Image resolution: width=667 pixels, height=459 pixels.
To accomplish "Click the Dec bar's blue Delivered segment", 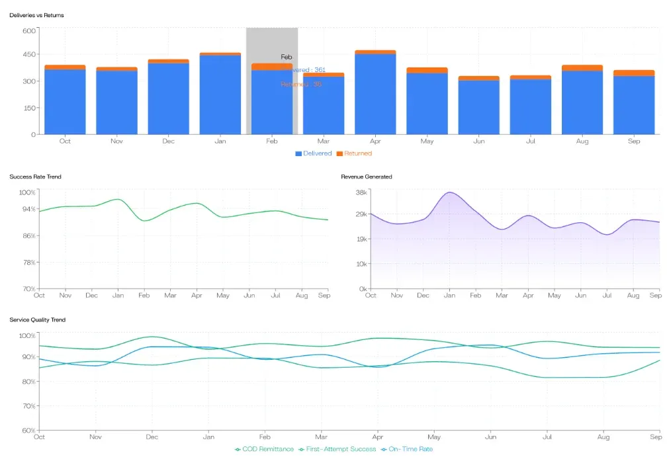I will coord(169,99).
